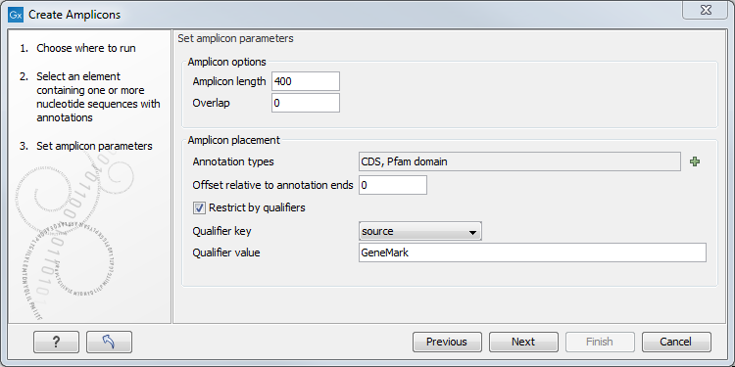Click the Amplicon options group label

click(x=227, y=62)
